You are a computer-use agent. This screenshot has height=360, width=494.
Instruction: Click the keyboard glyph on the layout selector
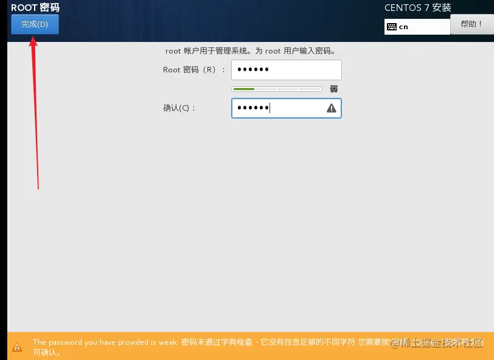tap(391, 26)
